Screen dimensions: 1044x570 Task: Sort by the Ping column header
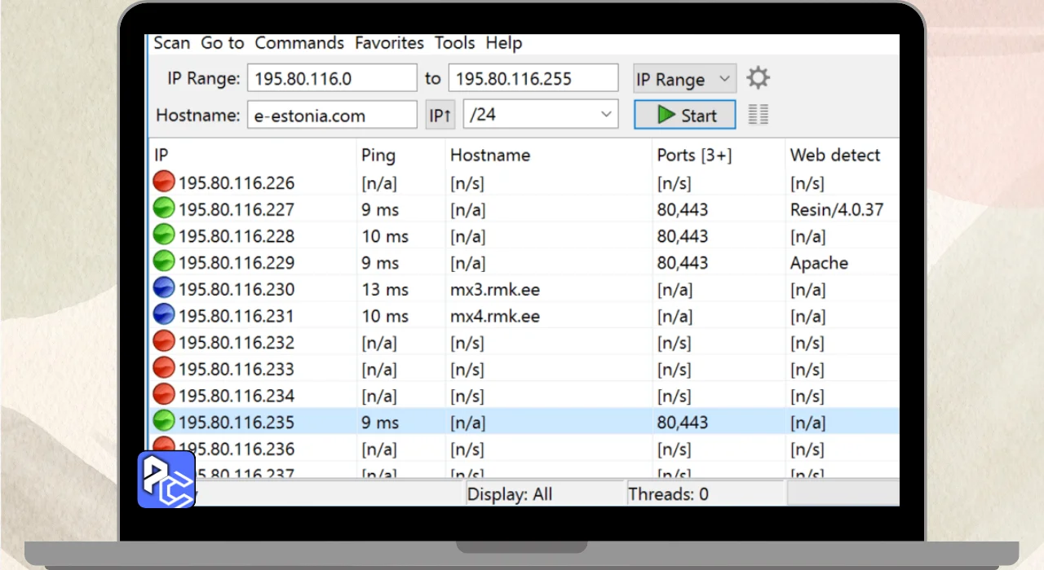(x=378, y=156)
